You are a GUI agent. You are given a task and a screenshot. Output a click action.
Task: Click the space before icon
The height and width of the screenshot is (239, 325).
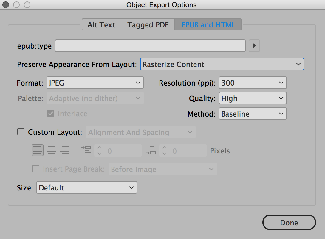click(86, 150)
